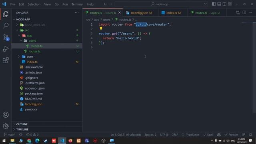Screen dimensions: 256x144
Task: Open File Explorer from the taskbar
Action: (x=12, y=140)
